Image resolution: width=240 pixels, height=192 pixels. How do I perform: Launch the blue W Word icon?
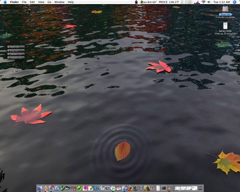pos(96,188)
